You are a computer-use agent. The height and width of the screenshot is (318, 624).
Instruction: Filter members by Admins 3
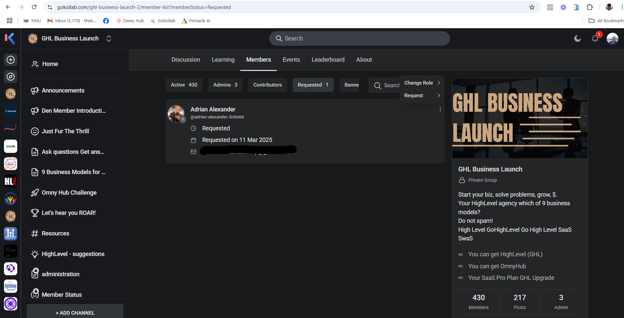225,85
